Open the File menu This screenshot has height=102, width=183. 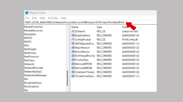point(27,18)
